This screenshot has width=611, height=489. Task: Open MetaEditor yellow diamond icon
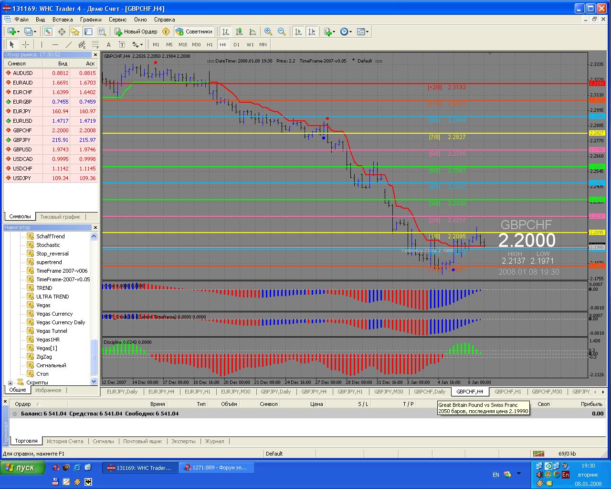click(x=166, y=32)
